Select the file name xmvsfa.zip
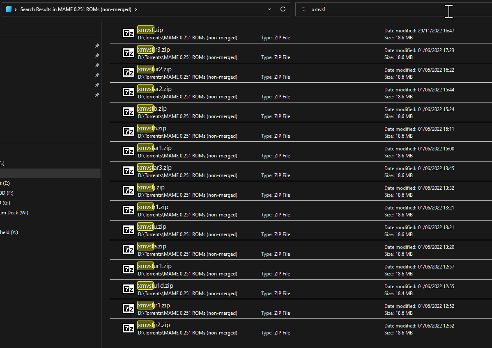Image resolution: width=492 pixels, height=348 pixels. coord(152,246)
